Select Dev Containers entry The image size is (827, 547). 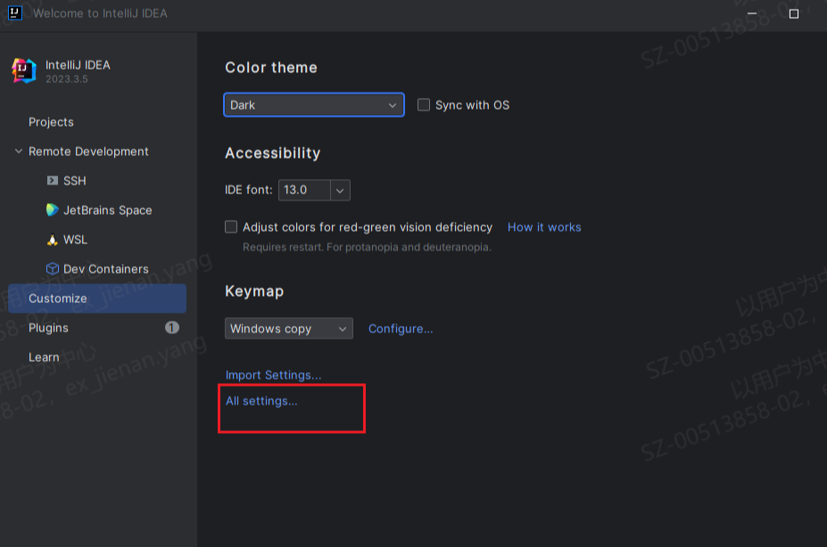106,269
